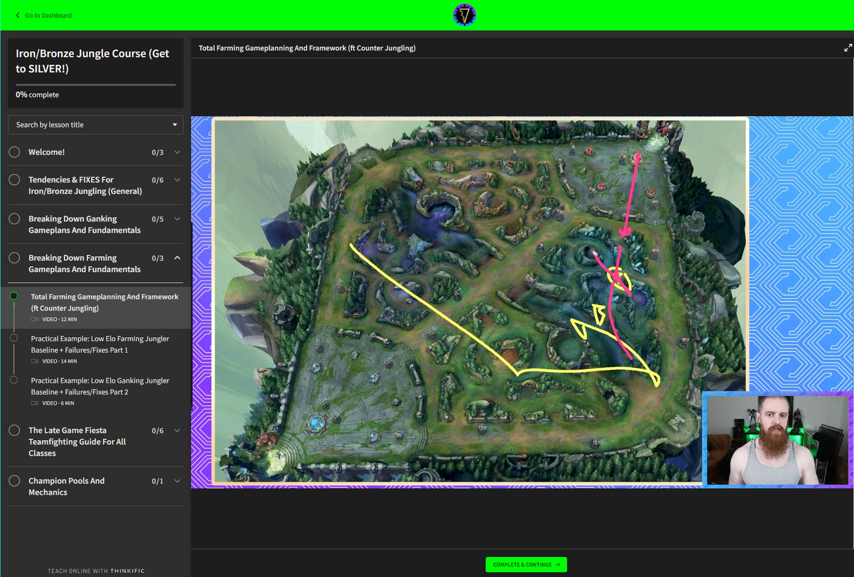Expand The Late Game Fiesta chapter chevron
This screenshot has width=854, height=577.
pyautogui.click(x=177, y=431)
